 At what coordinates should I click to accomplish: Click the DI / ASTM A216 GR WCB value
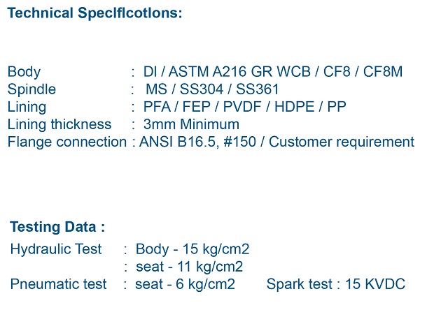coord(227,72)
